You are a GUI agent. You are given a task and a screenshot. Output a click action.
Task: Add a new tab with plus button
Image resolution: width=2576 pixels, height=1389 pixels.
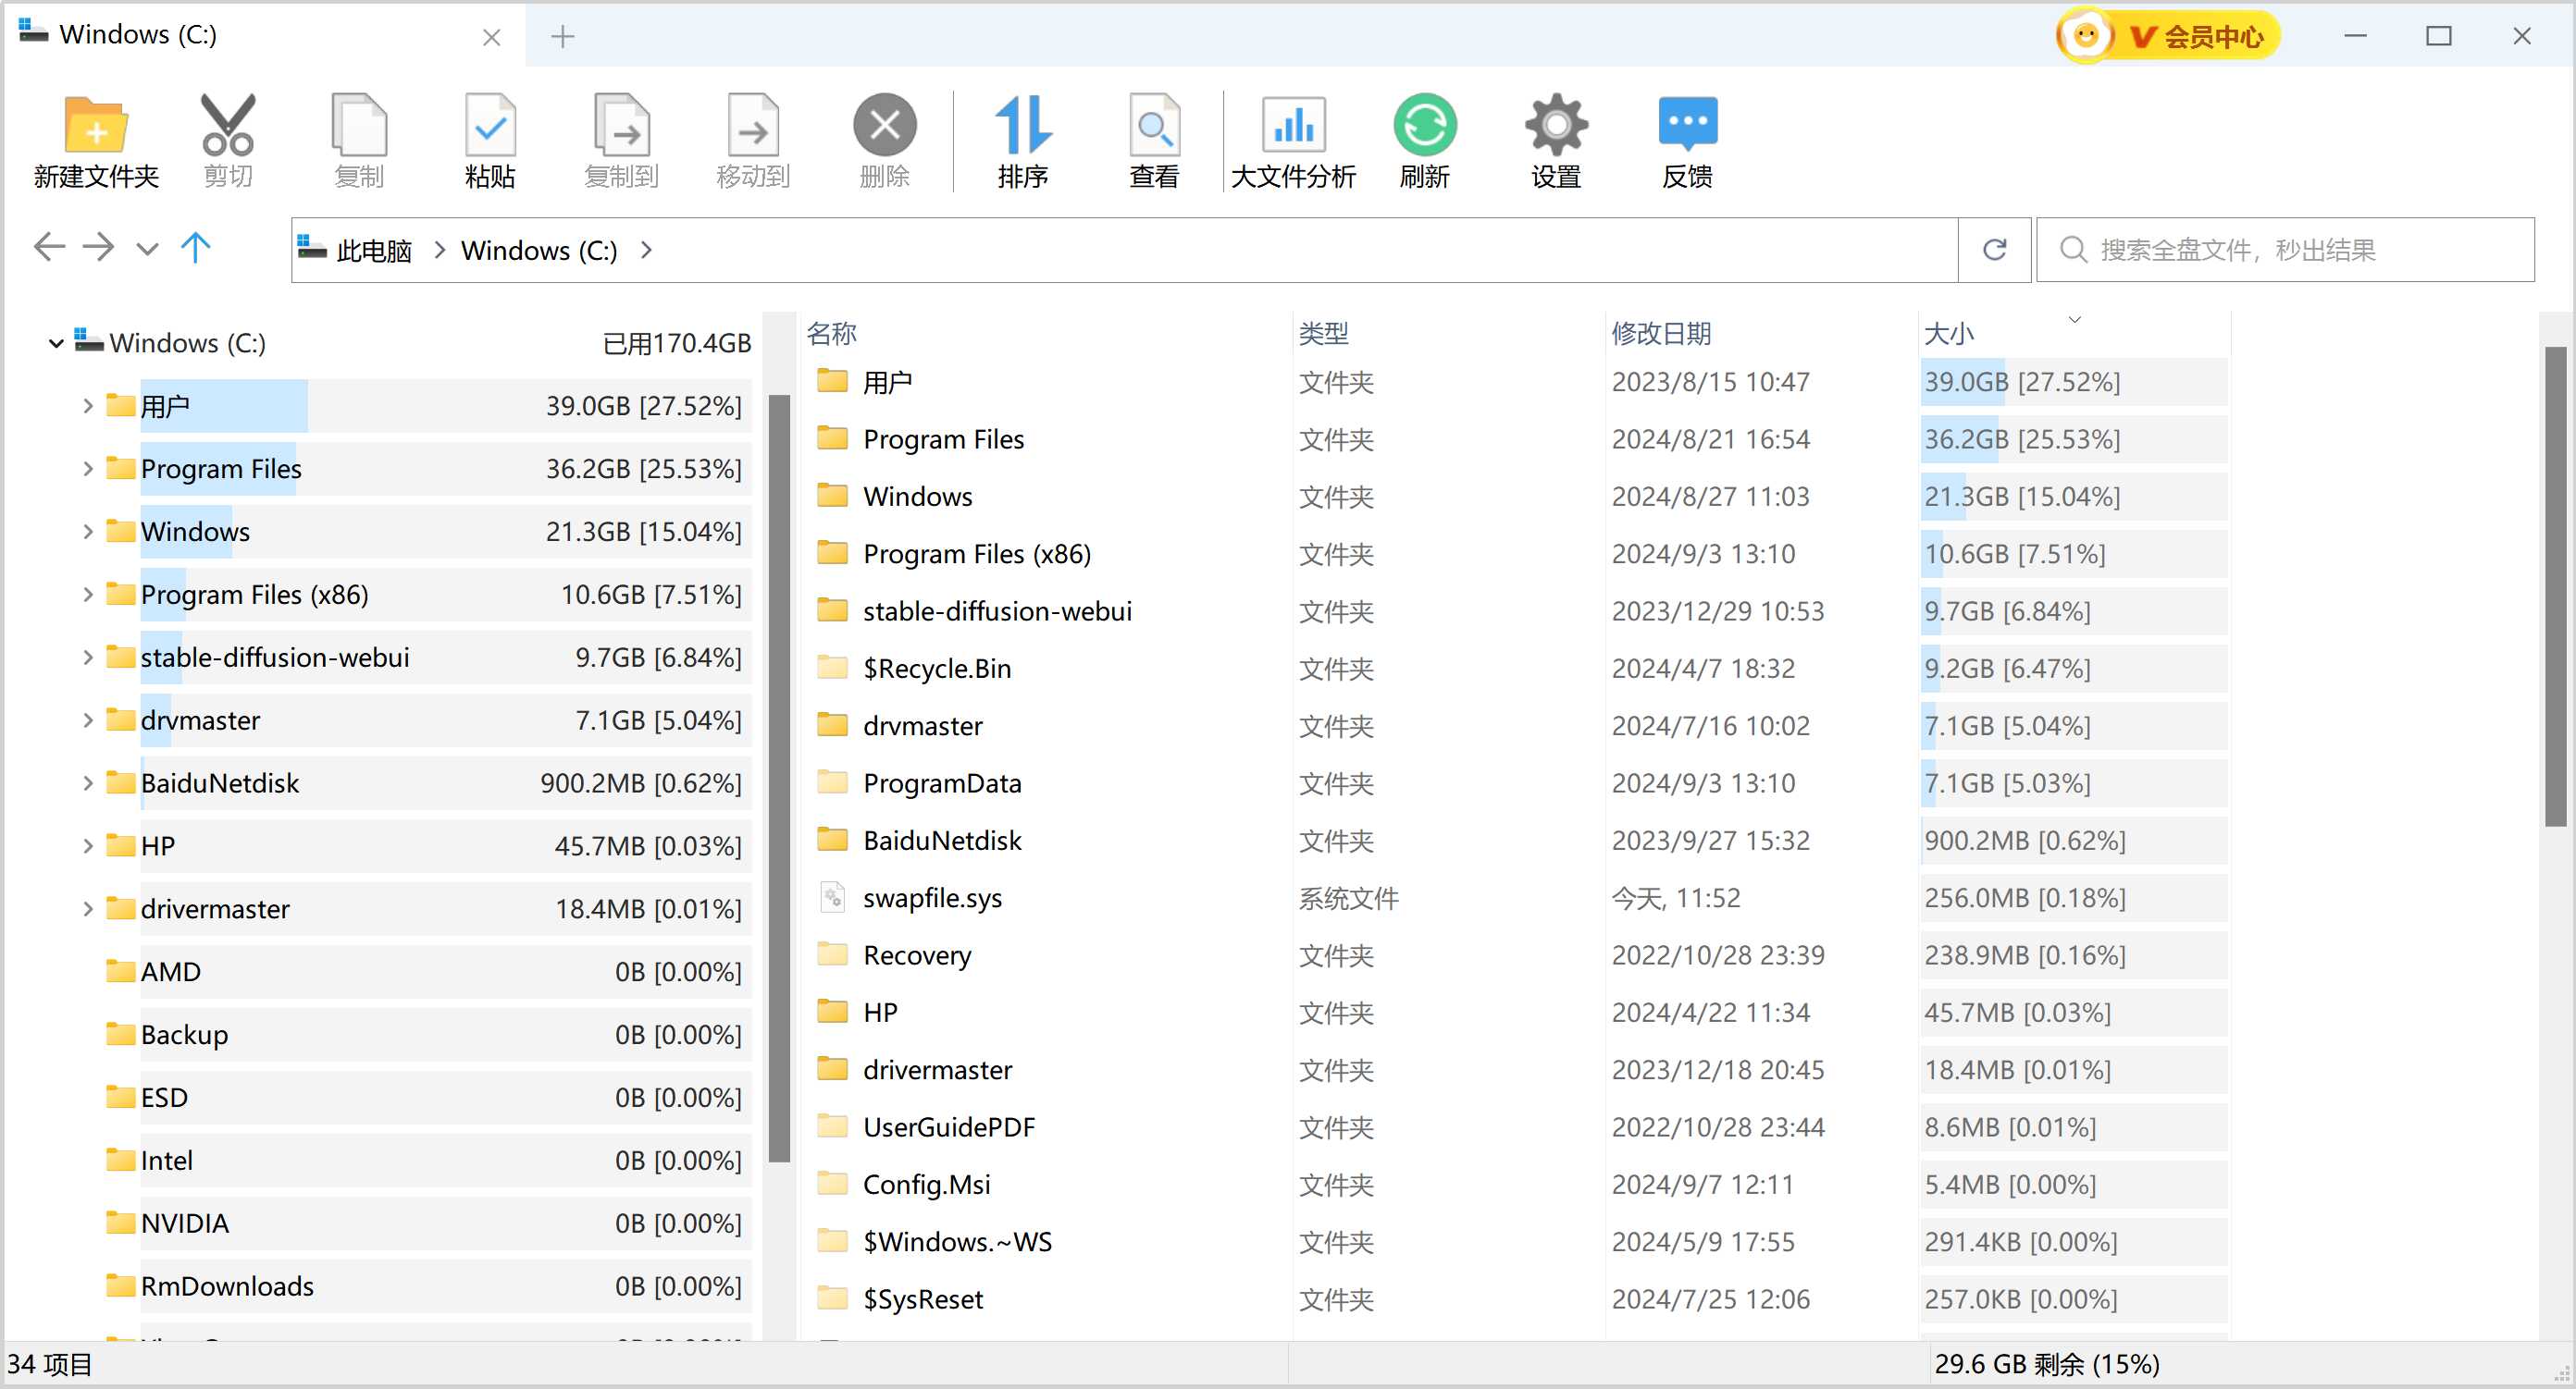coord(563,37)
